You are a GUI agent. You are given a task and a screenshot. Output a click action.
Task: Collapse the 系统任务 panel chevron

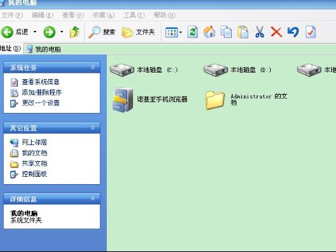pyautogui.click(x=93, y=67)
